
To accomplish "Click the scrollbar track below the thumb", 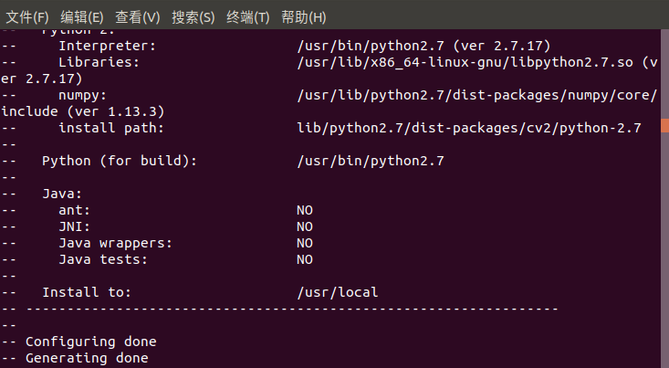I will tap(664, 247).
